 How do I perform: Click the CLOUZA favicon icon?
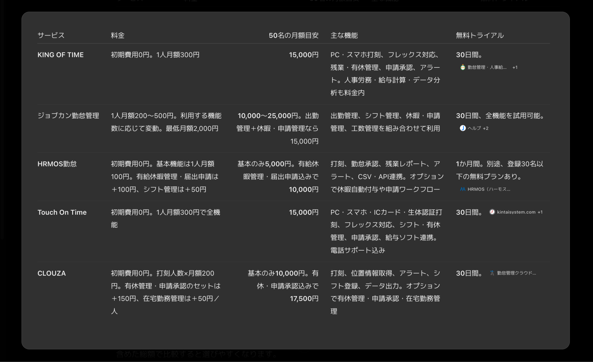click(492, 273)
